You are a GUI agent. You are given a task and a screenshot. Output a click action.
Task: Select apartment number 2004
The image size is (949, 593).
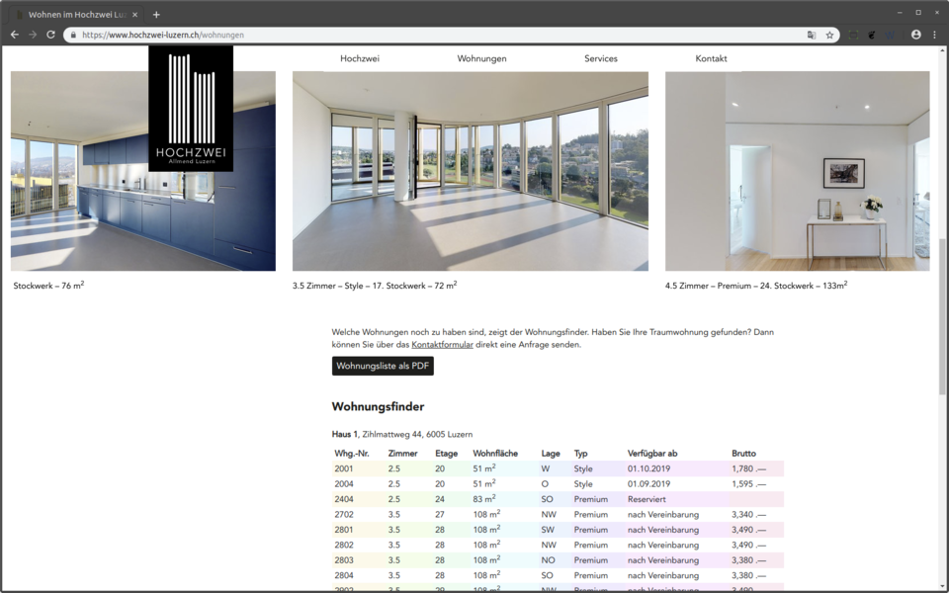pos(343,484)
